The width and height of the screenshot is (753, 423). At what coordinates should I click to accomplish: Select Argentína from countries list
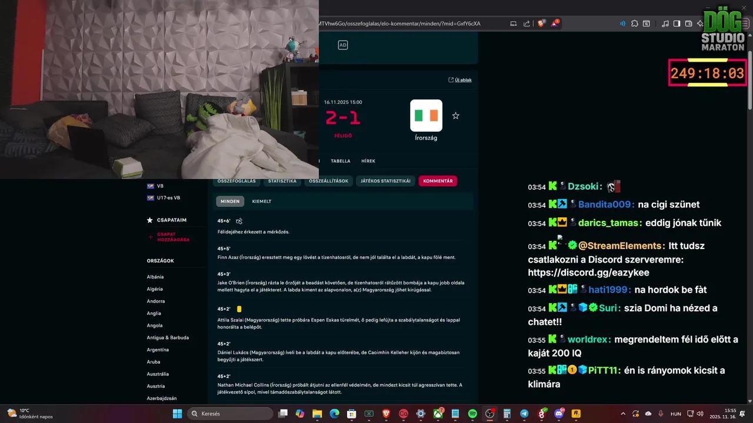(158, 350)
